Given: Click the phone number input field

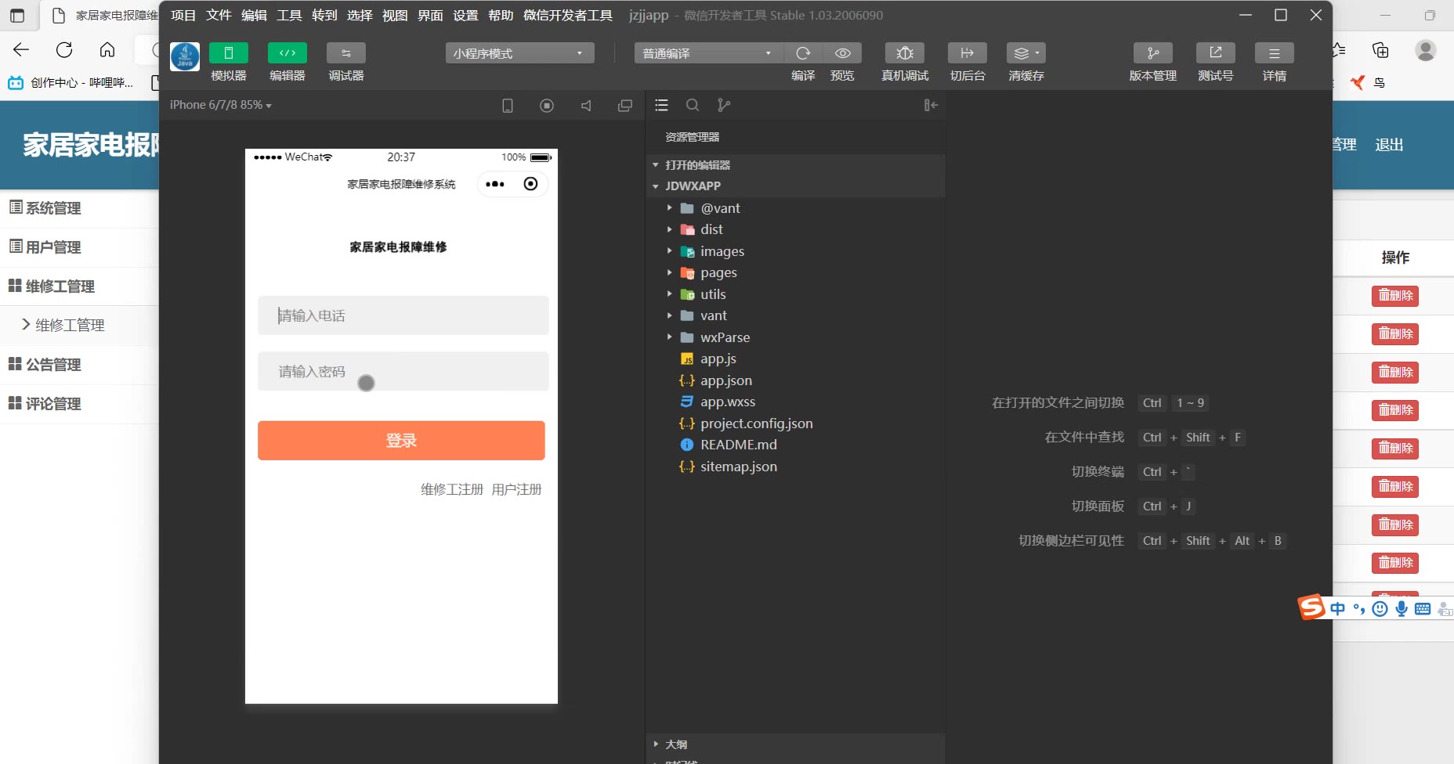Looking at the screenshot, I should (403, 315).
